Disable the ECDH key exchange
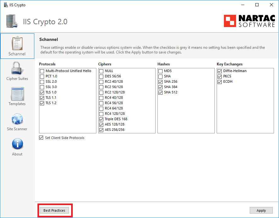279x218 pixels. (x=220, y=82)
